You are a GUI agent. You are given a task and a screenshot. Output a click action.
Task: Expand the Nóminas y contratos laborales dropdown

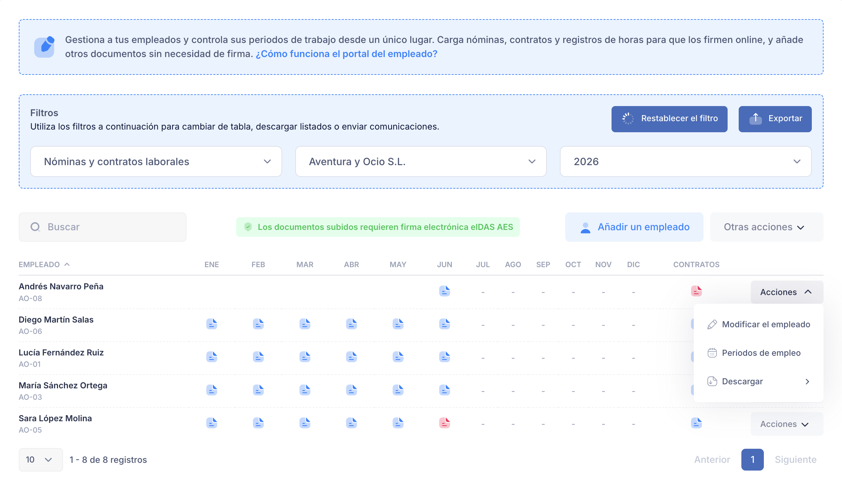156,161
